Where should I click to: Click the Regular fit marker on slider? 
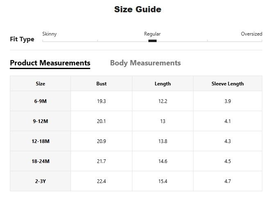click(152, 40)
